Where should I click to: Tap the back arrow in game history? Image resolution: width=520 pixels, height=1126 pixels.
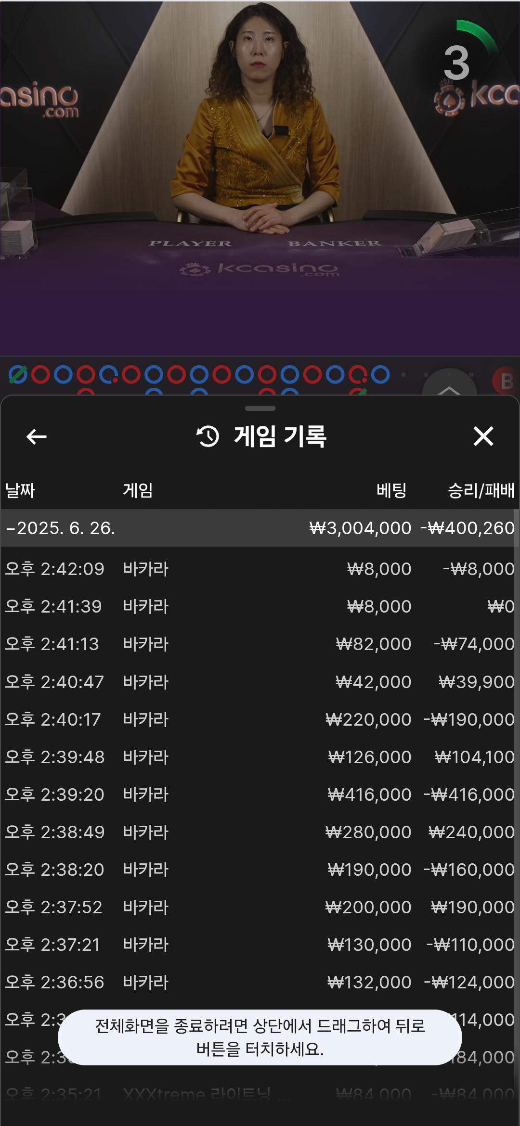click(x=36, y=436)
